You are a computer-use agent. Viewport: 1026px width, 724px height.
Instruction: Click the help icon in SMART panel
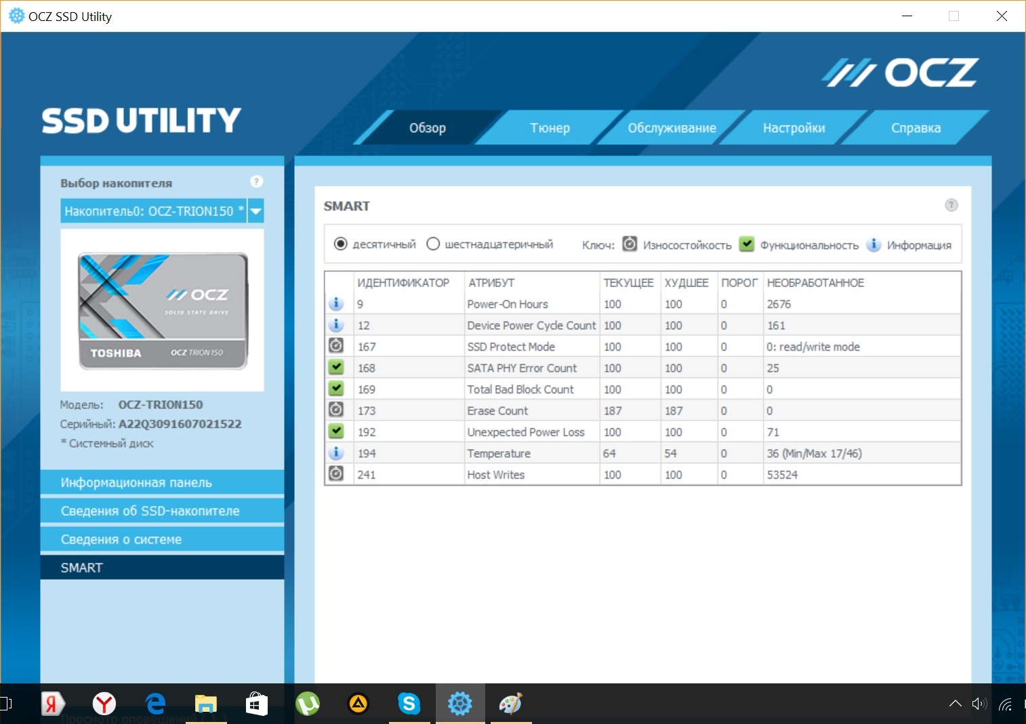pyautogui.click(x=951, y=205)
